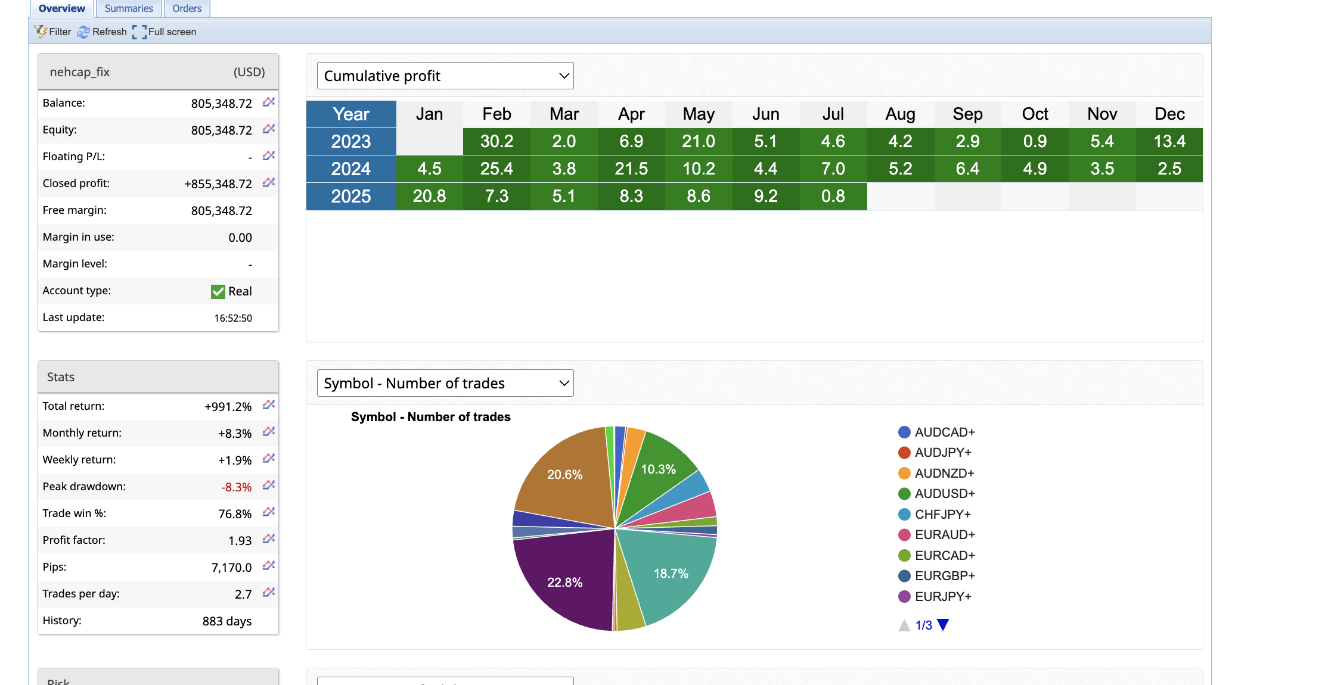Image resolution: width=1322 pixels, height=685 pixels.
Task: Open Symbol - Number of trades dropdown
Action: 445,384
